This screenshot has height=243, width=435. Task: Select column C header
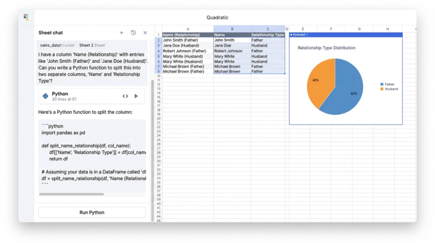[x=268, y=29]
